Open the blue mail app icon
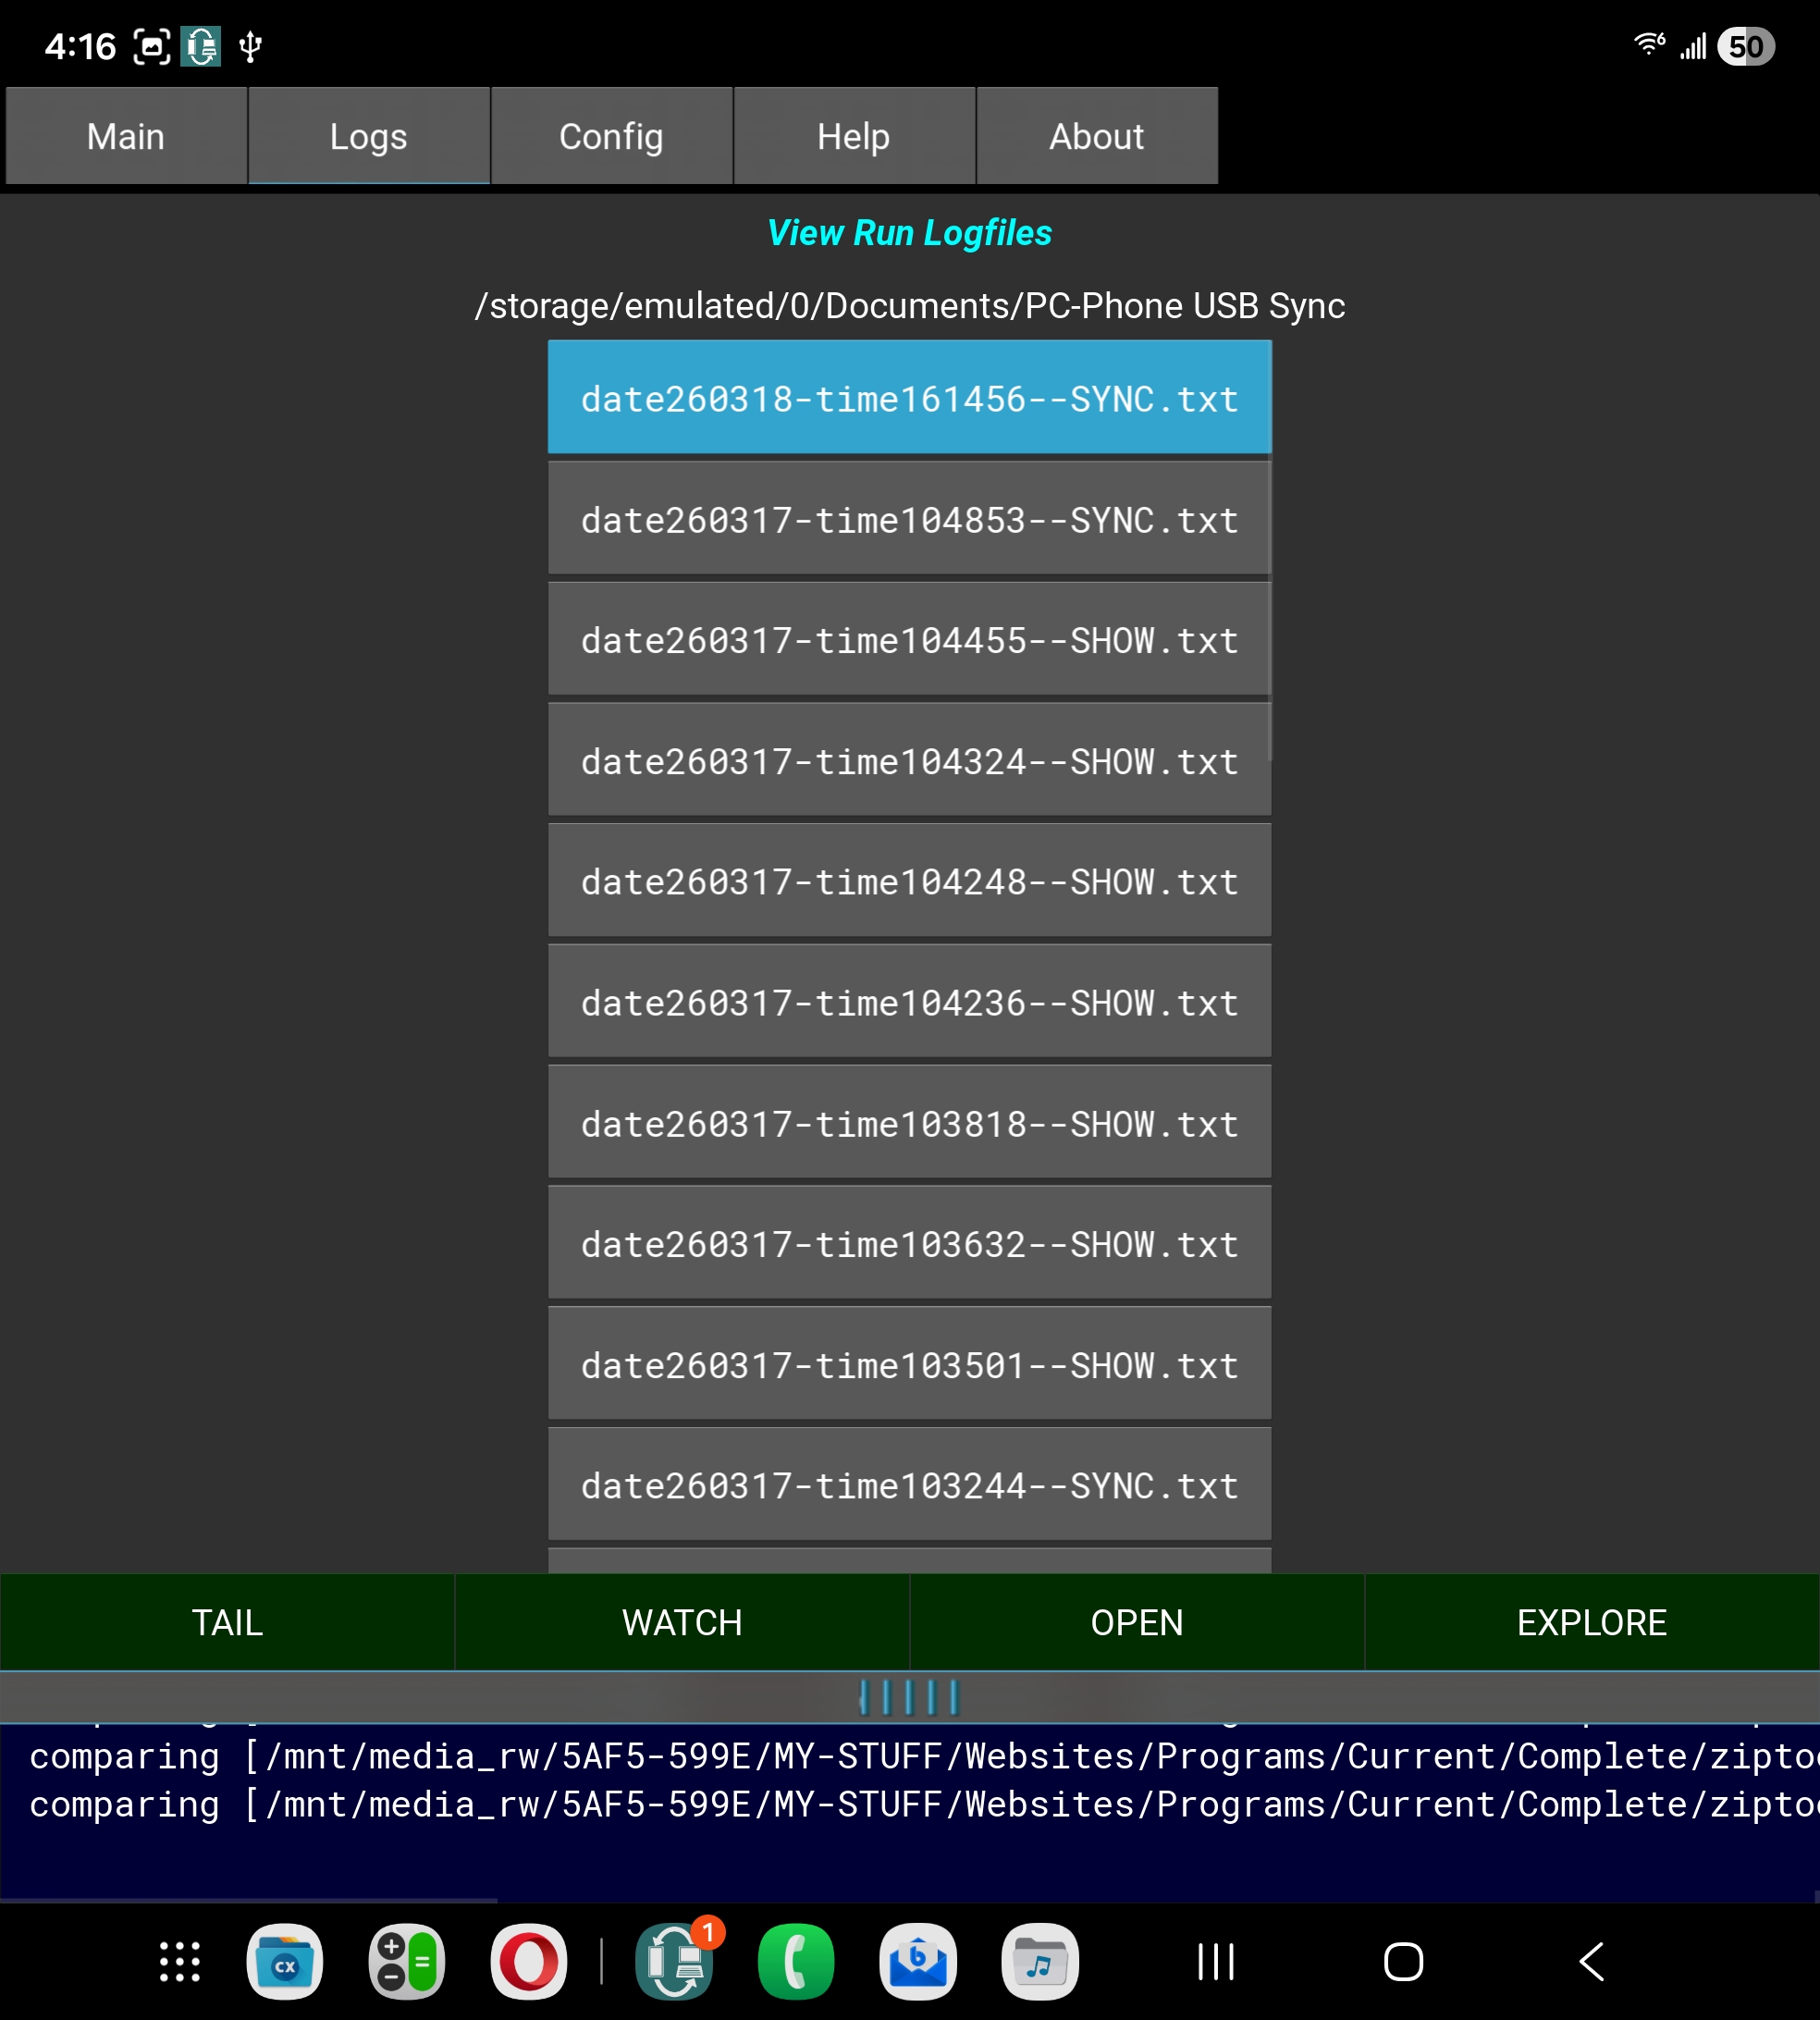This screenshot has width=1820, height=2020. click(918, 1962)
